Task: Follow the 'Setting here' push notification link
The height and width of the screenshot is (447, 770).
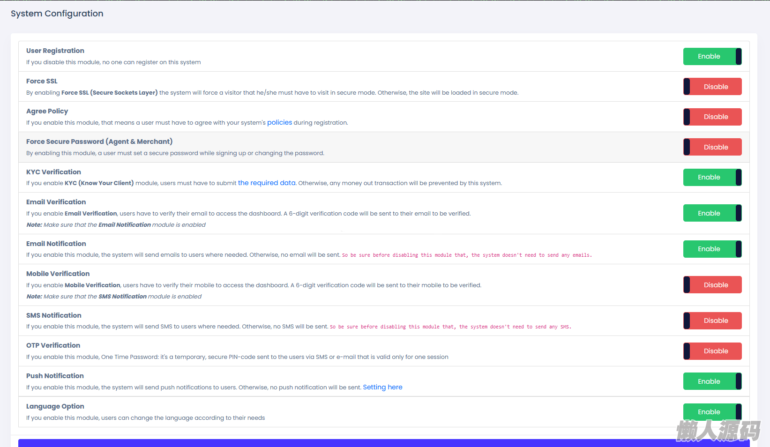Action: pyautogui.click(x=382, y=387)
